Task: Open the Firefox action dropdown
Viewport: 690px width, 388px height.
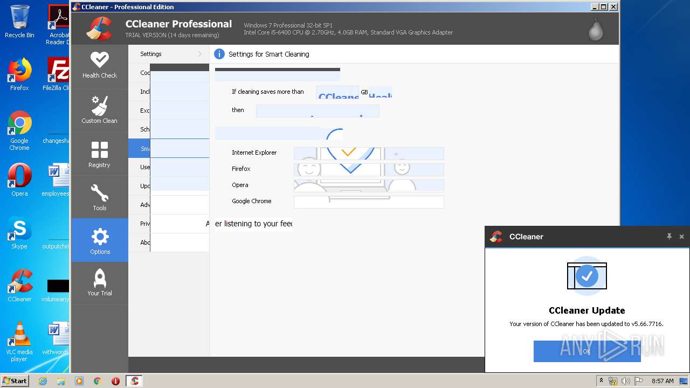Action: point(369,169)
